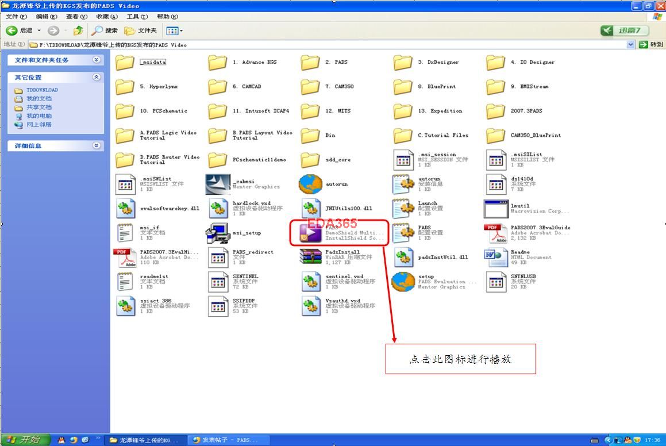Open the 8. BluePrint folder
This screenshot has width=666, height=446.
pyautogui.click(x=425, y=87)
